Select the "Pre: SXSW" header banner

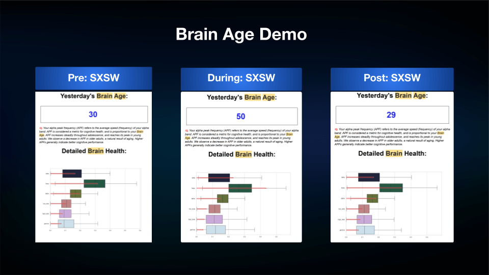94,78
